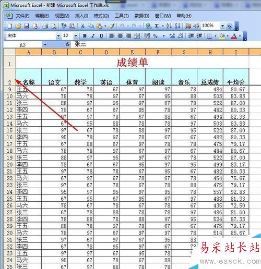Click the Spelling check icon
The width and height of the screenshot is (261, 269).
[x=64, y=26]
